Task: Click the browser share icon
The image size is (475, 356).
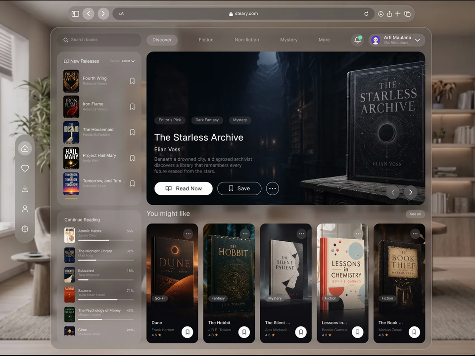Action: click(389, 14)
